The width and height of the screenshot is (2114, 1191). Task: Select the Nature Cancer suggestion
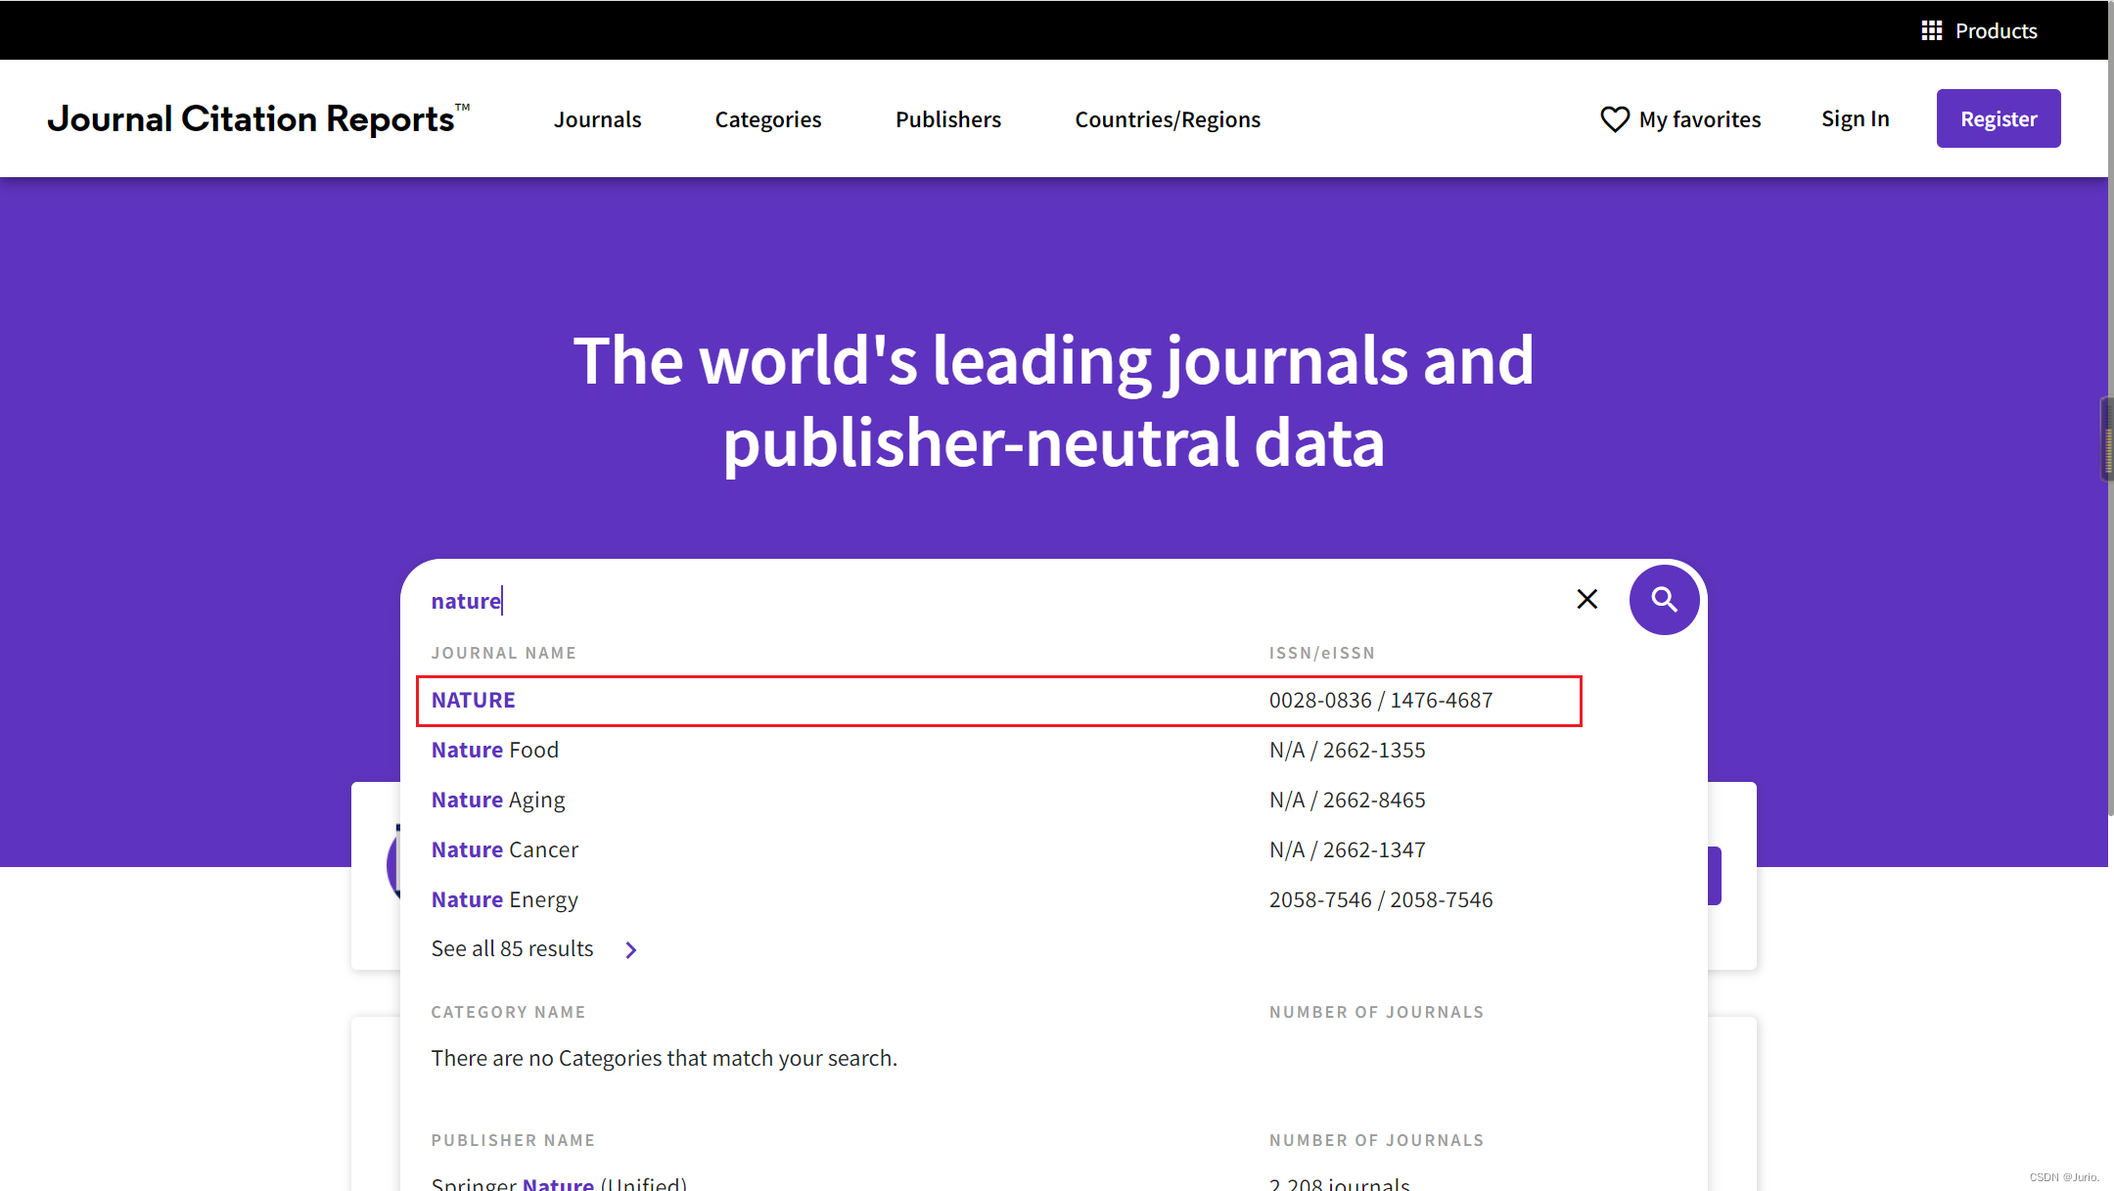505,849
